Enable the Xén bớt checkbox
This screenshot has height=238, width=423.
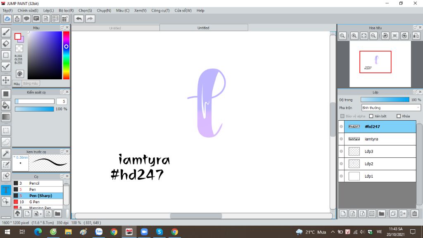pos(371,116)
